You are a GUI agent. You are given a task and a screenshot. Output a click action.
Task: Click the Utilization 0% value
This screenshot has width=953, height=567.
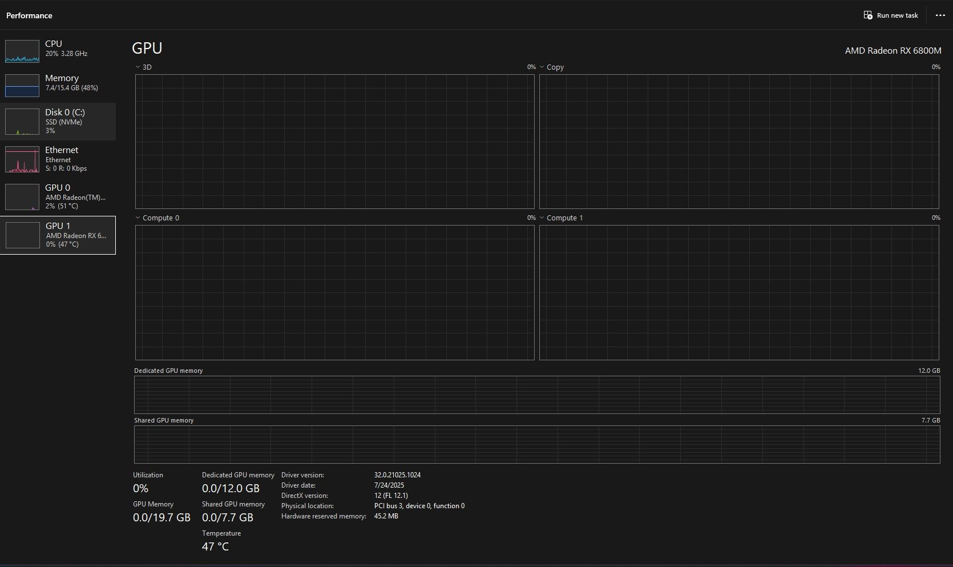(140, 488)
